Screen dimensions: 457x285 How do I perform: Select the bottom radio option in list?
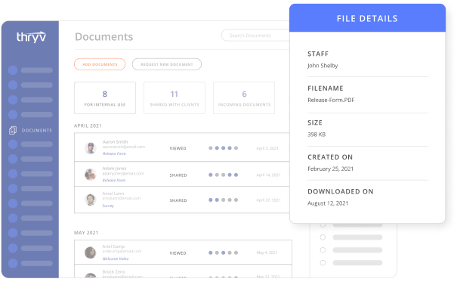click(323, 263)
